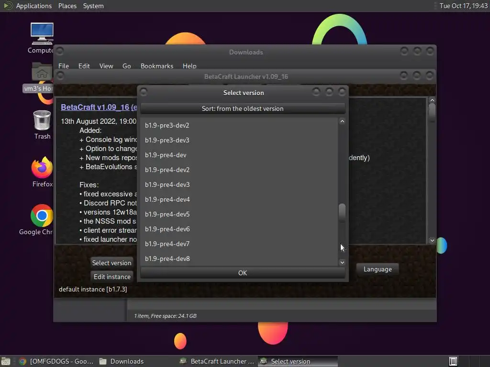The width and height of the screenshot is (490, 367).
Task: Click the Downloads status bar free space text
Action: (165, 316)
